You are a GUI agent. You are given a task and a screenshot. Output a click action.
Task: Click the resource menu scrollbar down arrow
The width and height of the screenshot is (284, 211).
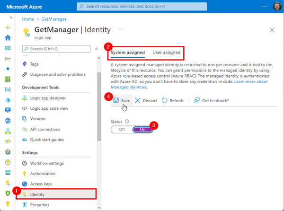coord(99,208)
